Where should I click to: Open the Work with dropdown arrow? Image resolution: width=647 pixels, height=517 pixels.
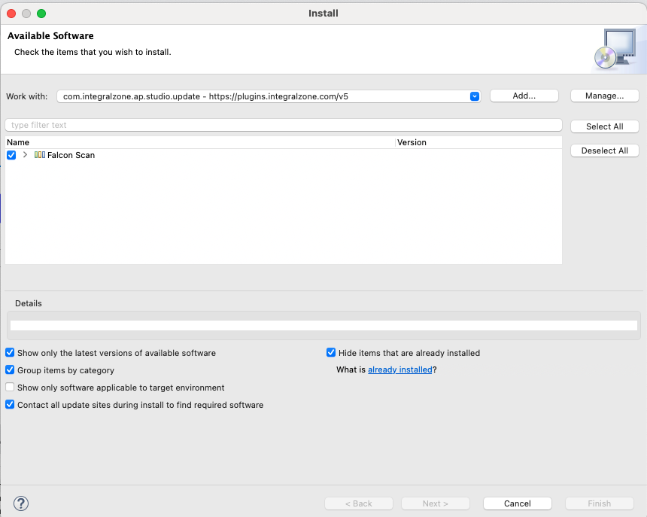click(x=475, y=96)
